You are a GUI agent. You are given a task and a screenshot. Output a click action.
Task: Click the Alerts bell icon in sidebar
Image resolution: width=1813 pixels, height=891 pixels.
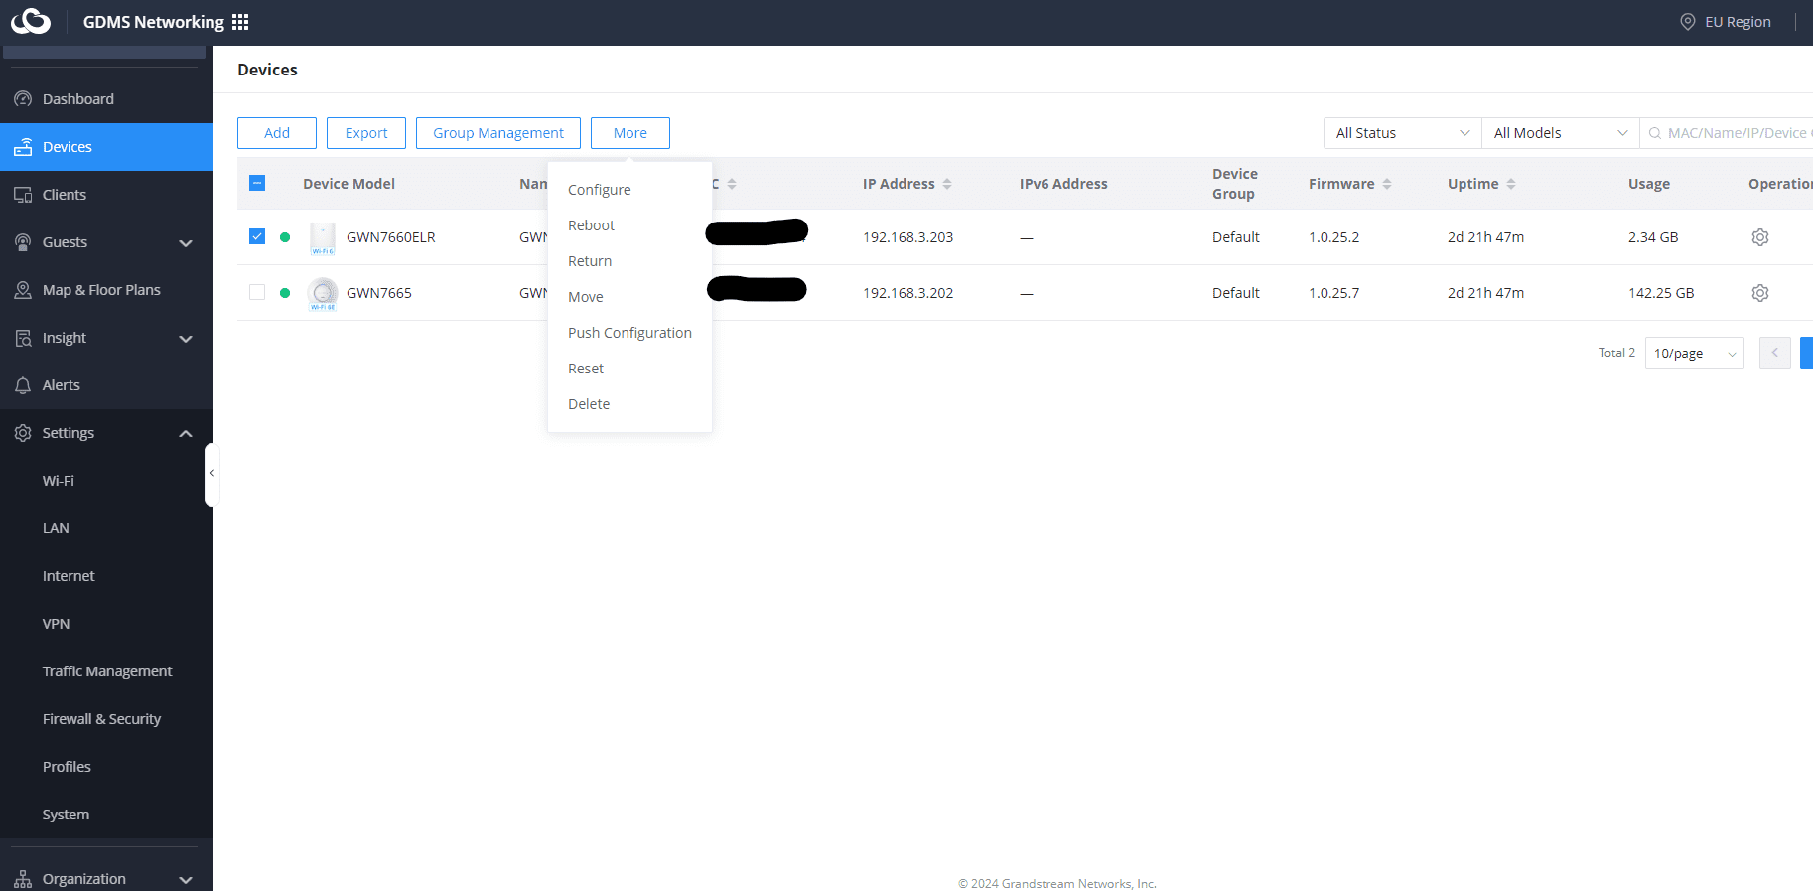click(x=23, y=385)
